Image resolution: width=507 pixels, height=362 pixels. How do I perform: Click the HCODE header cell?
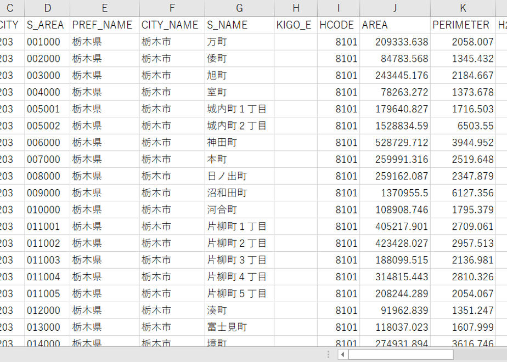(338, 25)
